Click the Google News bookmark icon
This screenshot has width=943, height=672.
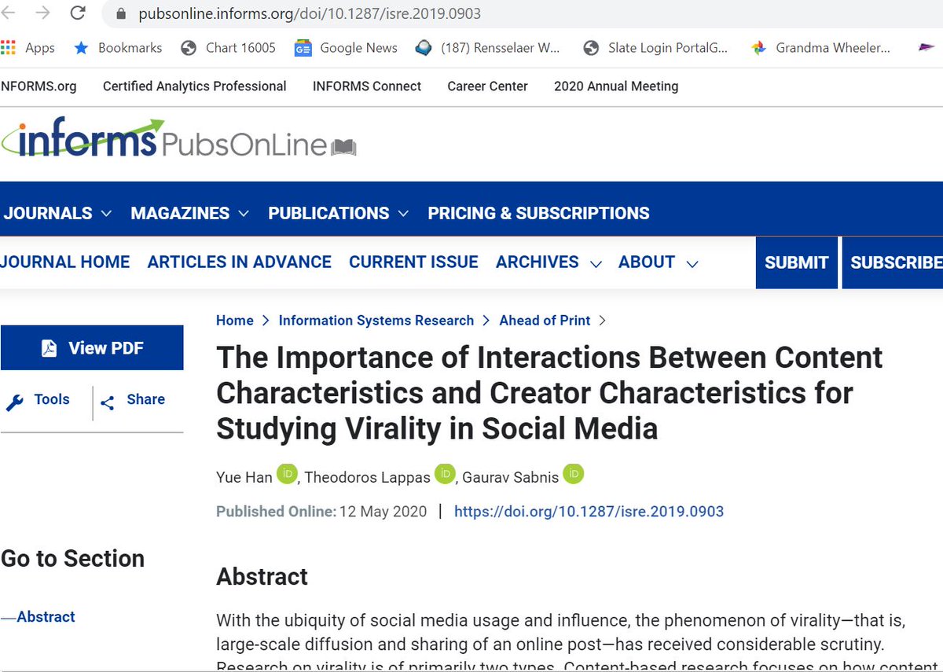coord(303,48)
